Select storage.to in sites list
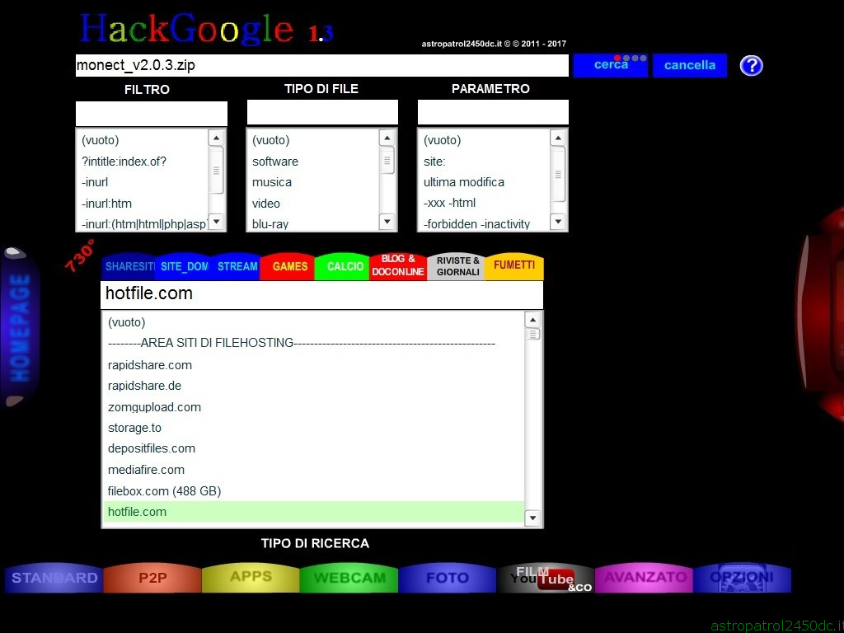This screenshot has height=633, width=844. (313, 428)
